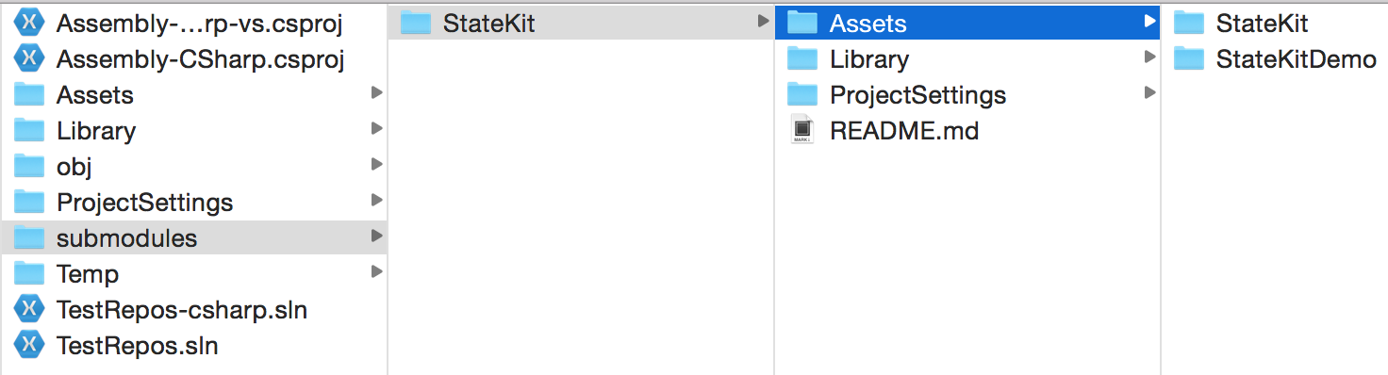Select Library folder in third column

[x=967, y=59]
